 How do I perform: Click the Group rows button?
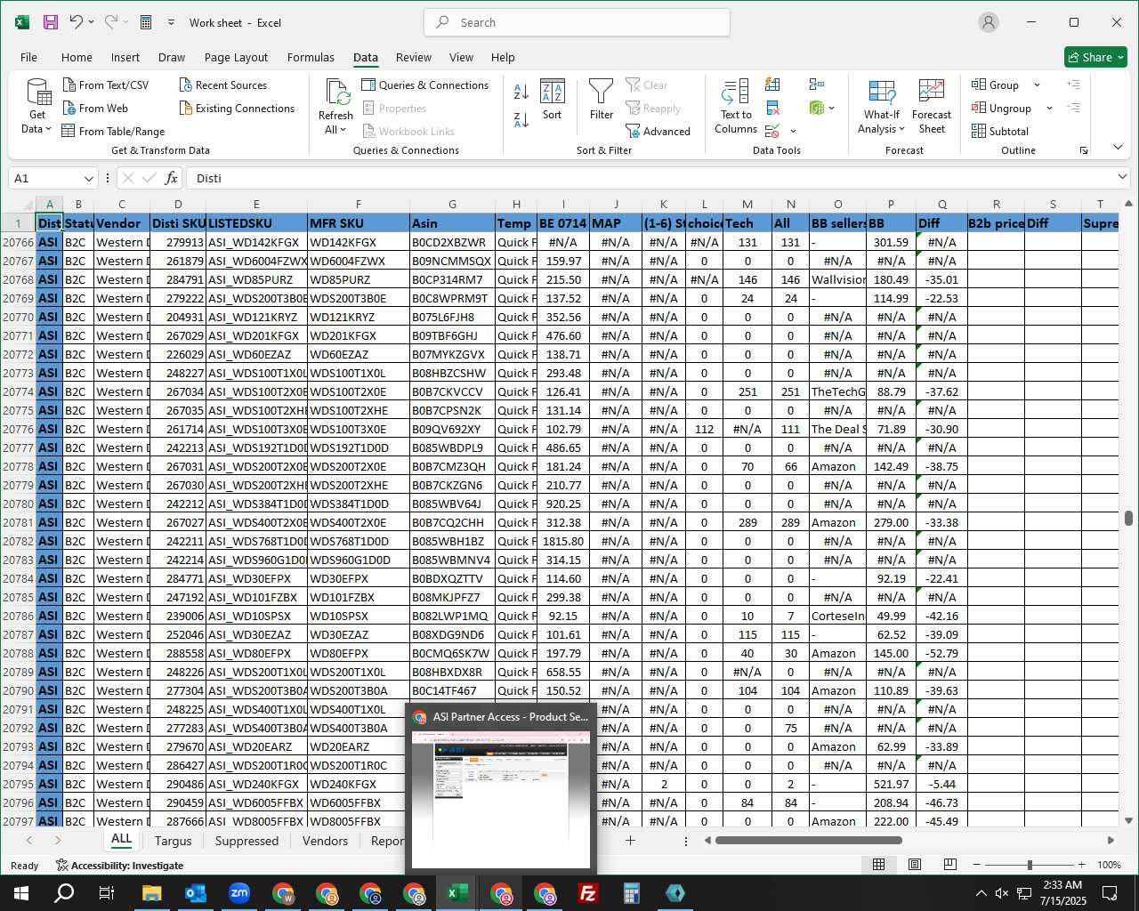tap(996, 85)
